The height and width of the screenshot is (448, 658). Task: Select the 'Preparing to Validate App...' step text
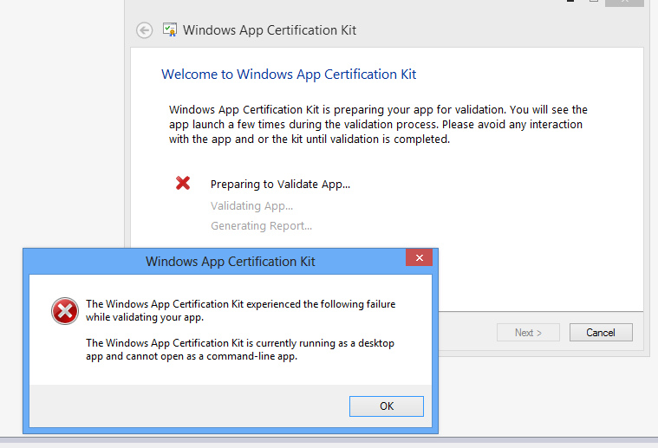280,185
